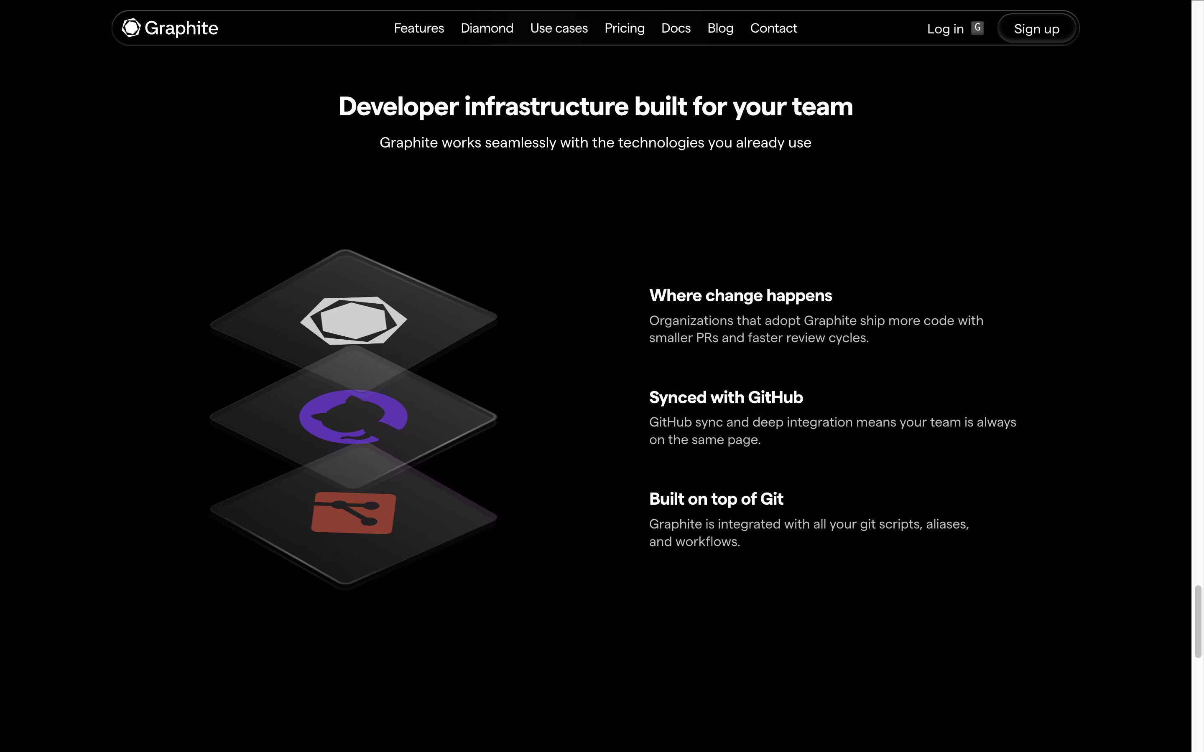Image resolution: width=1204 pixels, height=752 pixels.
Task: Click the 'Developer infrastructure built for your team' heading
Action: pyautogui.click(x=596, y=107)
